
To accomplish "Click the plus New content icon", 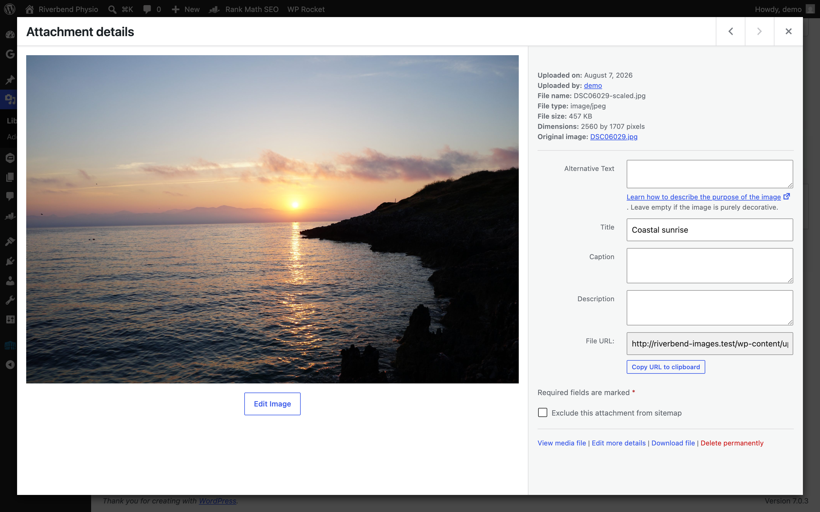I will click(x=175, y=9).
